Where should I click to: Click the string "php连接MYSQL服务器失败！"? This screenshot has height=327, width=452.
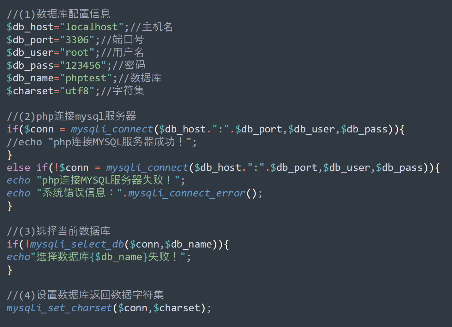point(108,180)
